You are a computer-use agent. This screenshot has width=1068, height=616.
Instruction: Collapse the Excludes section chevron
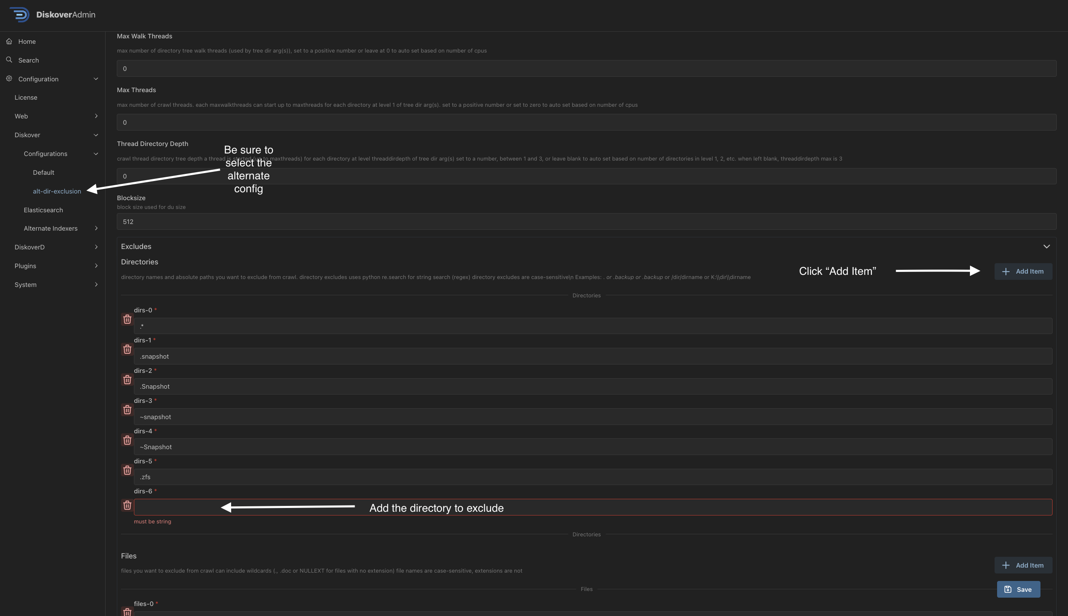coord(1046,246)
